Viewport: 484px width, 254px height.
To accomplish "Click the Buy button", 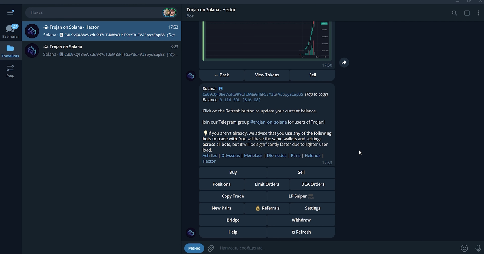I will 233,172.
